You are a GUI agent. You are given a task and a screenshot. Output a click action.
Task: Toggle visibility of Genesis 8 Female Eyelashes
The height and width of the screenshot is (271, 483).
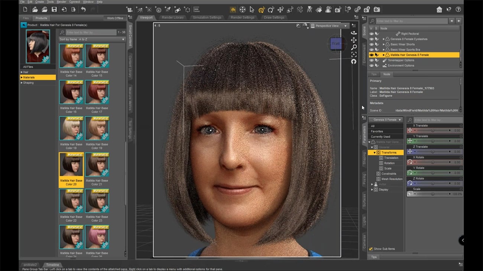(x=372, y=39)
